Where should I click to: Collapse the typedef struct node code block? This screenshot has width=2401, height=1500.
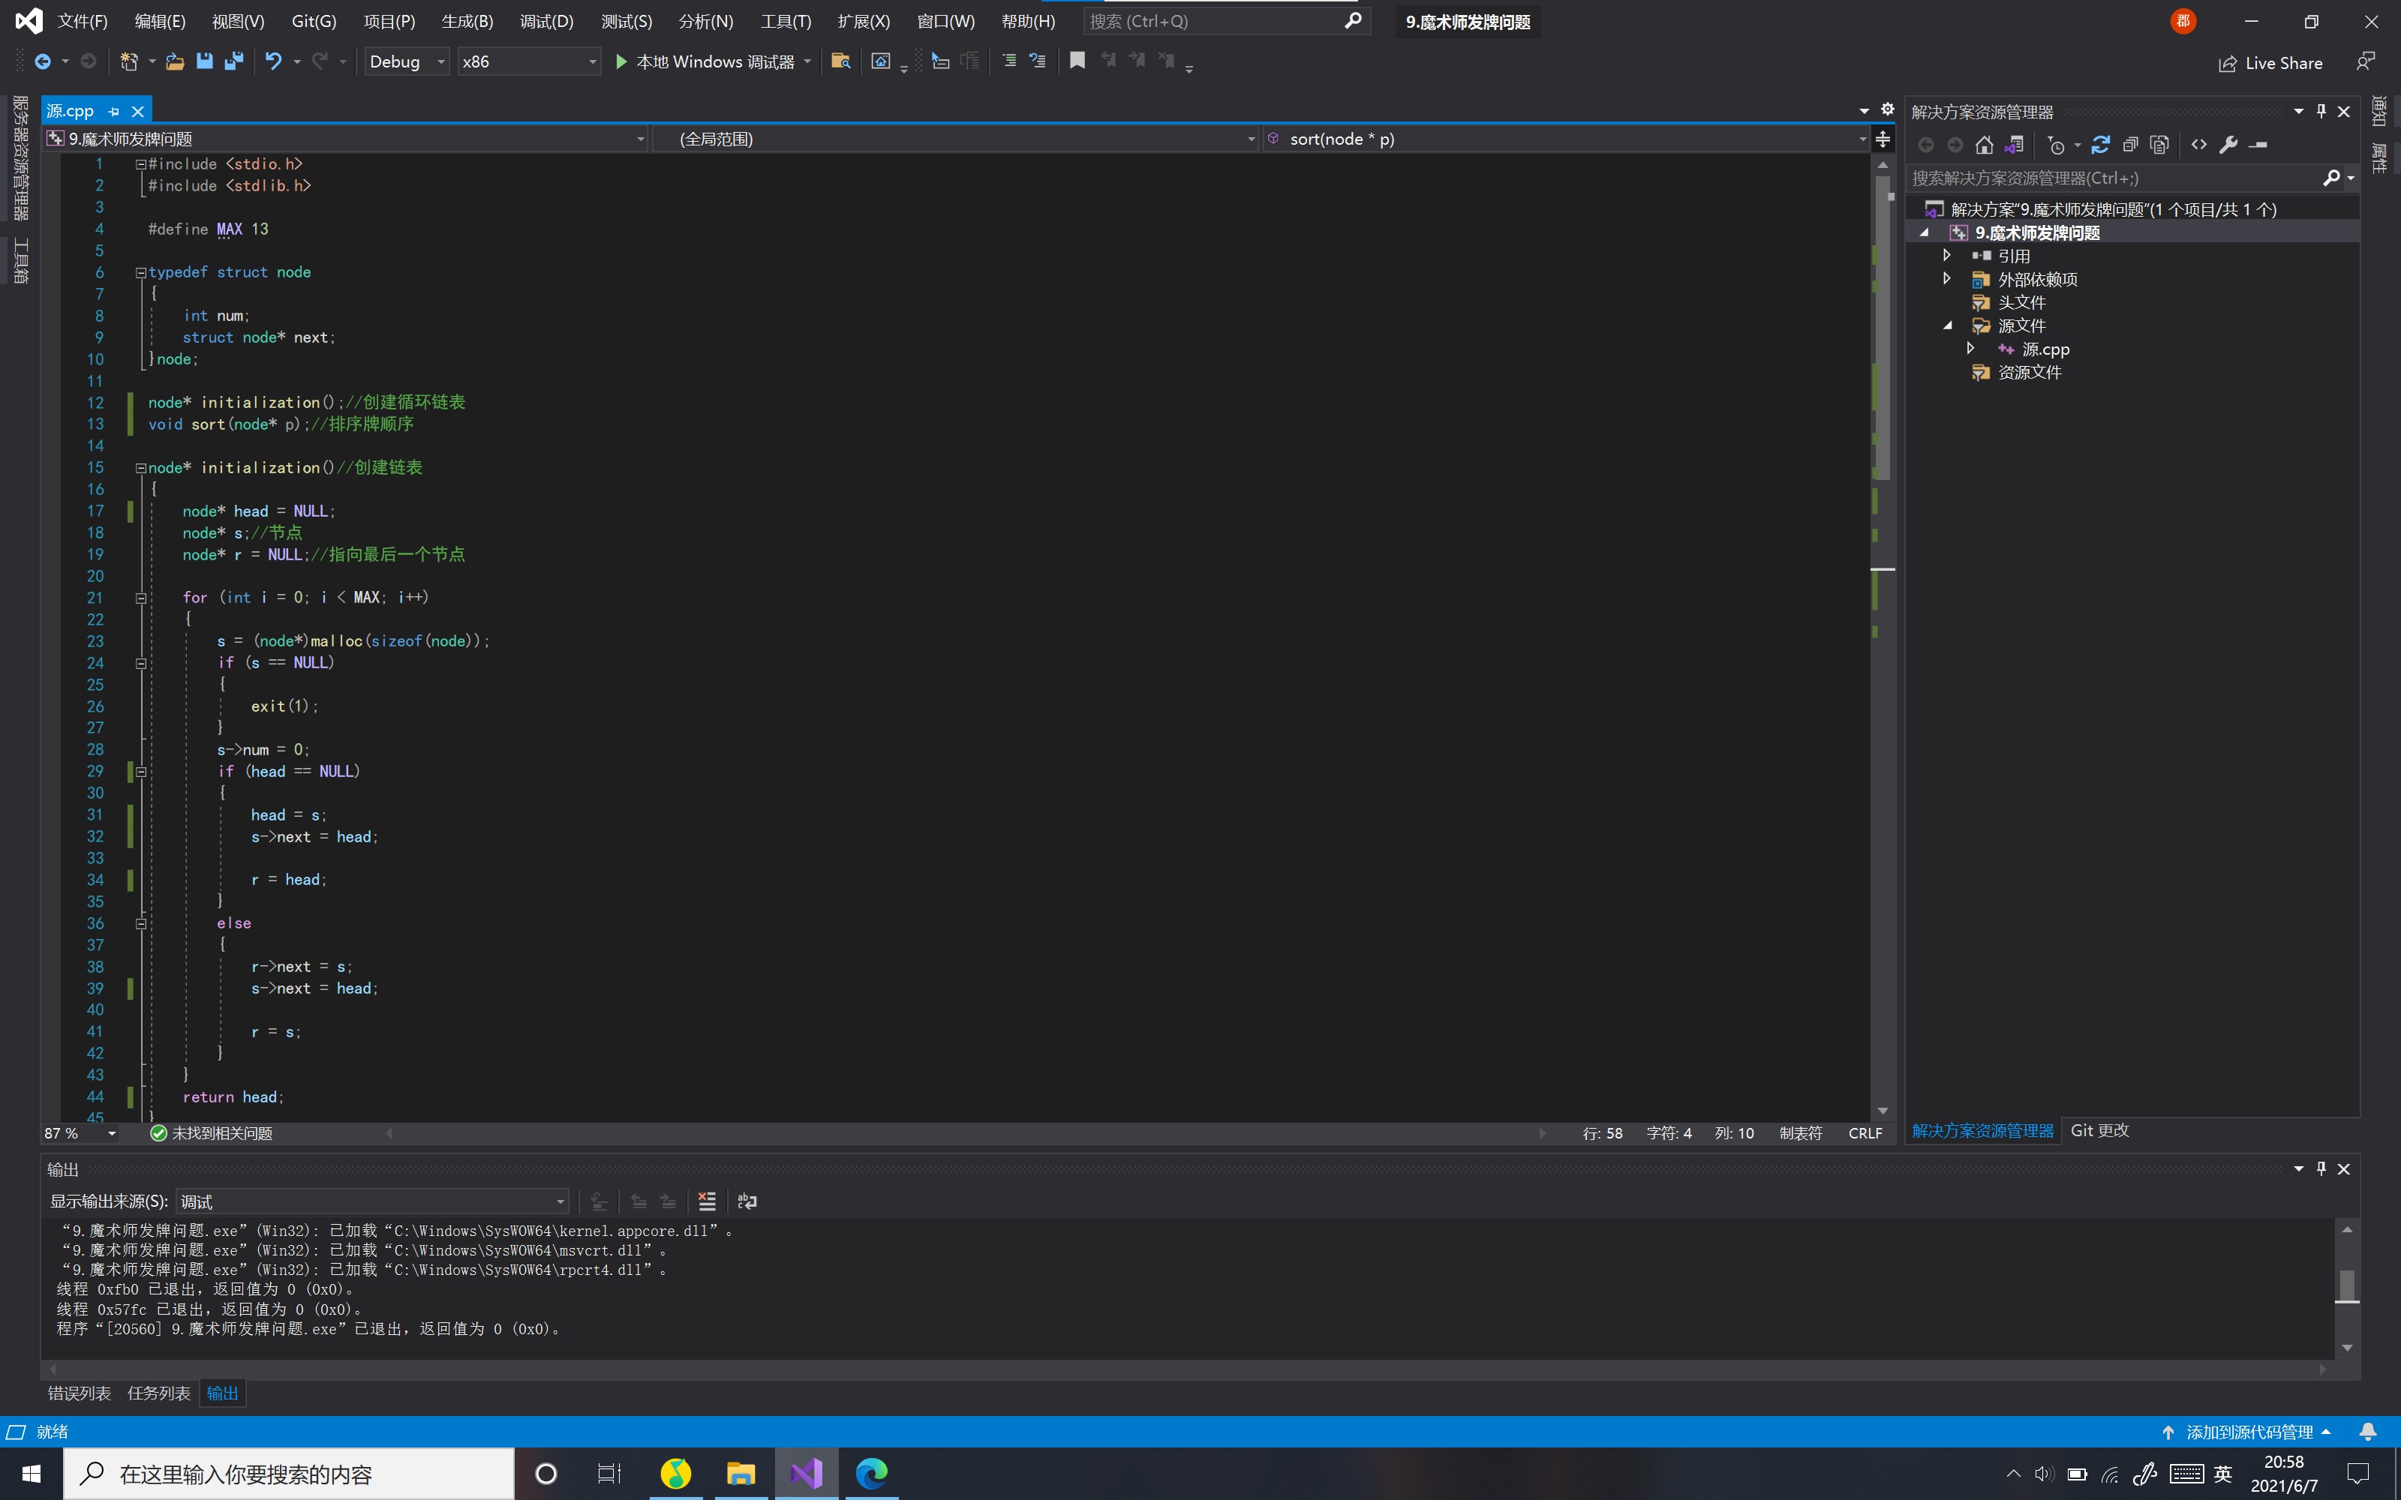point(141,271)
